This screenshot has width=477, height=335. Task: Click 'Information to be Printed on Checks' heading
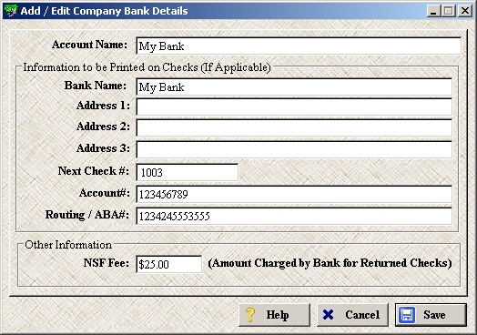coord(147,67)
